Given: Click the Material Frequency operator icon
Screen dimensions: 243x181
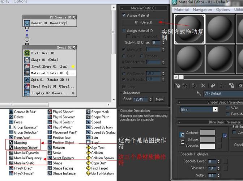Looking at the screenshot, I should click(11, 158).
